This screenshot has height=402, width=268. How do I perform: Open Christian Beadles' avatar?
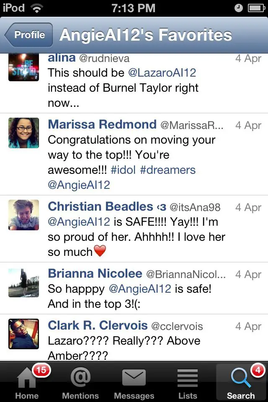pyautogui.click(x=24, y=215)
